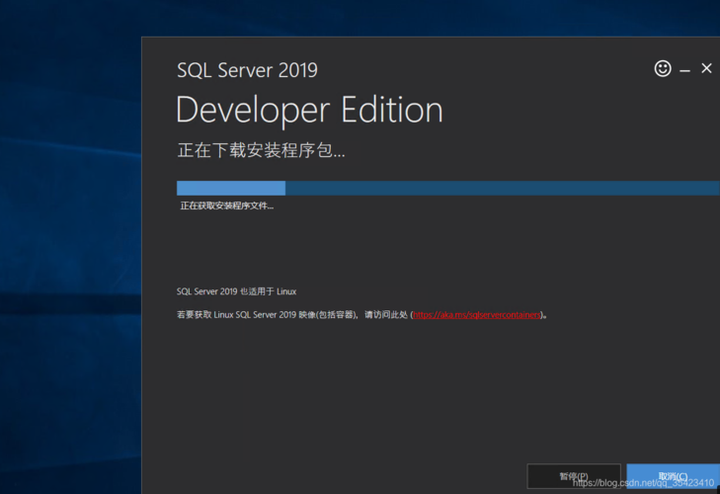The height and width of the screenshot is (494, 720).
Task: Click the download progress bar
Action: click(448, 188)
